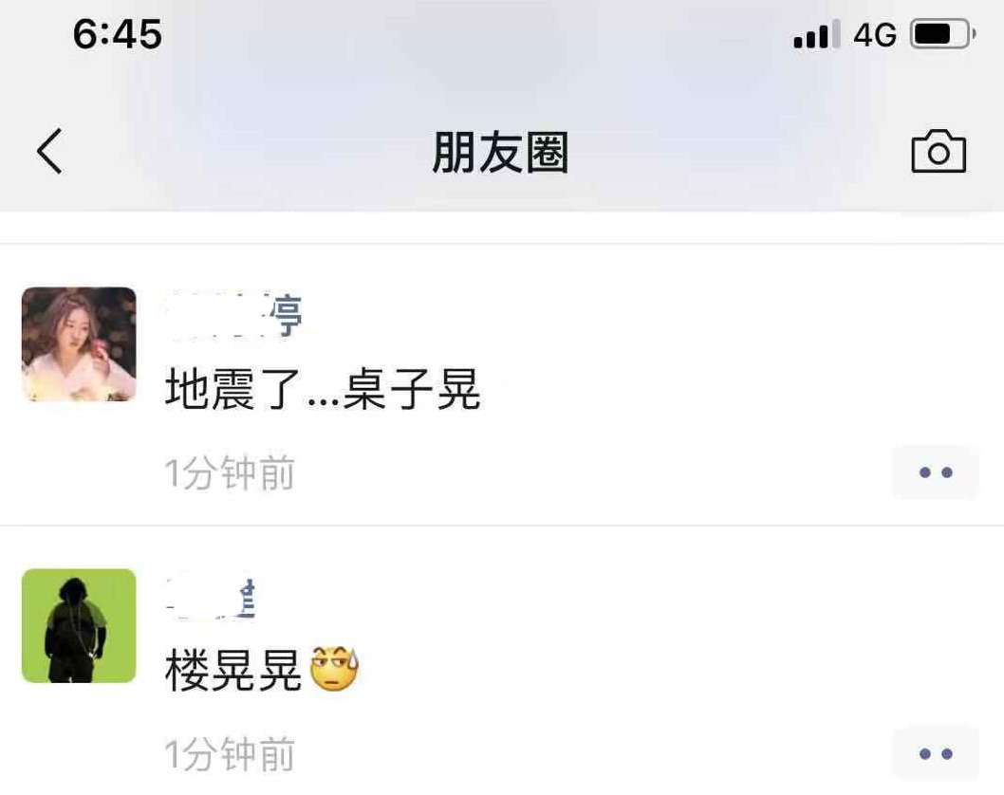Image resolution: width=1004 pixels, height=795 pixels.
Task: Click the username ending in 亭
Action: [x=233, y=315]
